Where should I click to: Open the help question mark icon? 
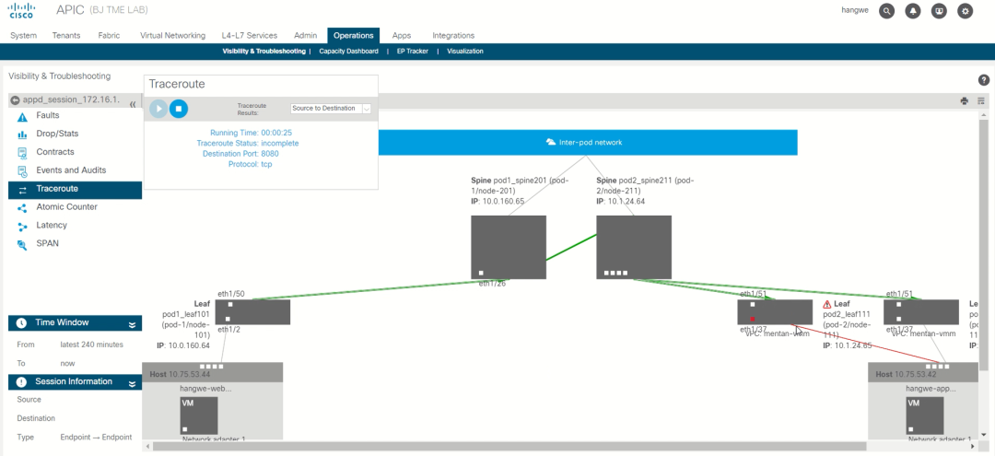pyautogui.click(x=983, y=80)
